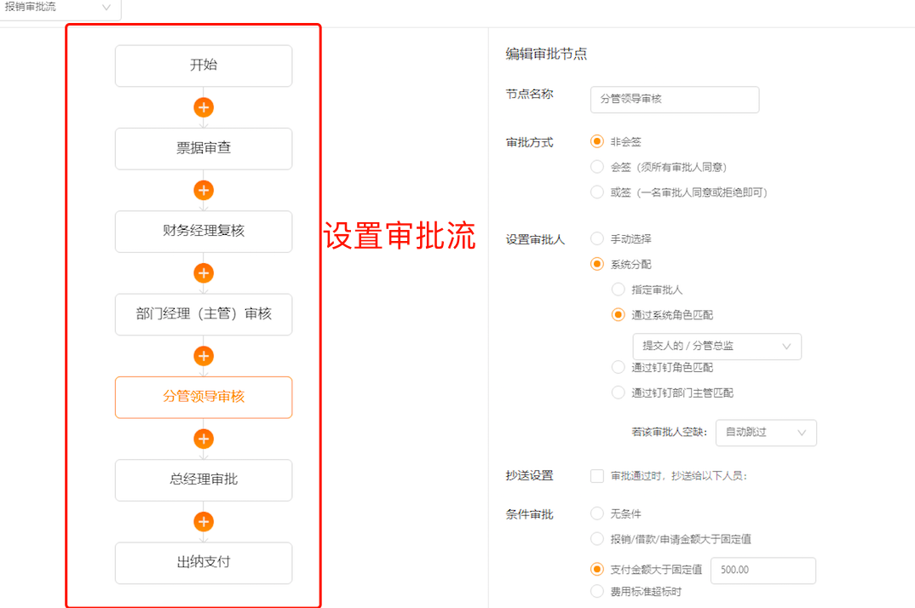Click into the 节点名称 name field

click(x=674, y=100)
